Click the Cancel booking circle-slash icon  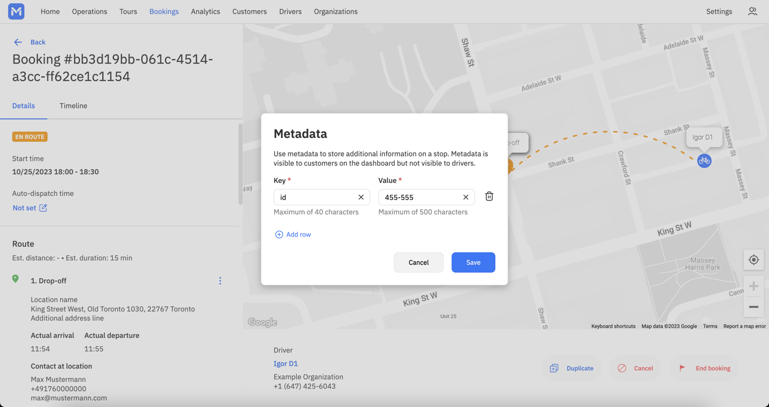pos(622,368)
